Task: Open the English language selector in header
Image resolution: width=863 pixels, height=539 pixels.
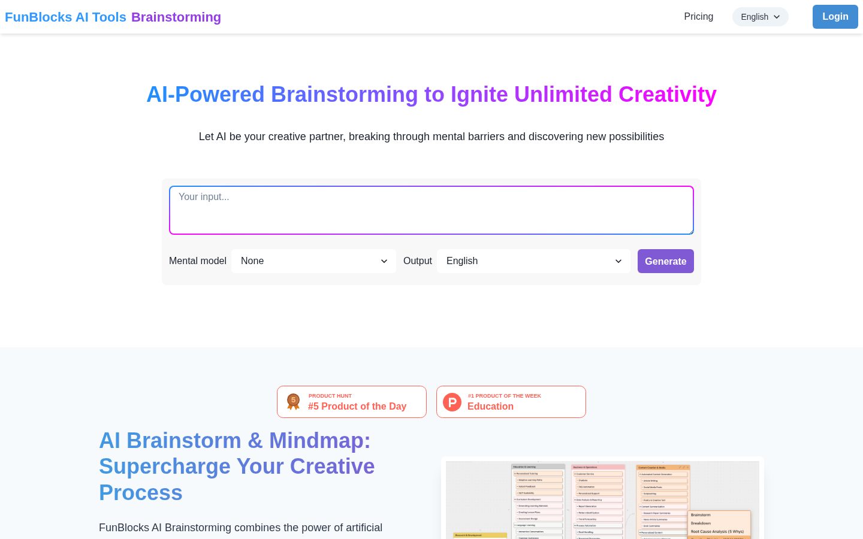Action: click(761, 17)
